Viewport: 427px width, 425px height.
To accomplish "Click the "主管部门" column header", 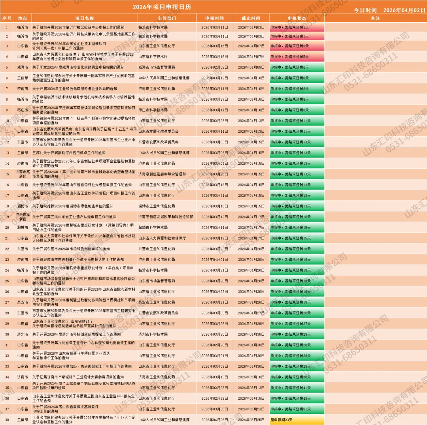I will pos(167,18).
